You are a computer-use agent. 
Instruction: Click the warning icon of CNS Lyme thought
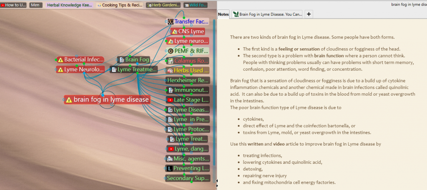click(x=175, y=32)
